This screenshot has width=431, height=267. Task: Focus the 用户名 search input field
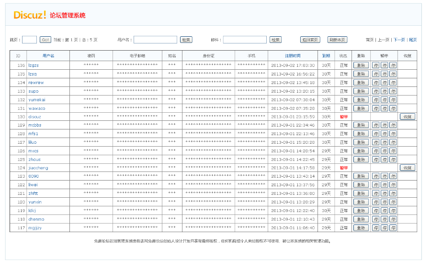click(155, 40)
